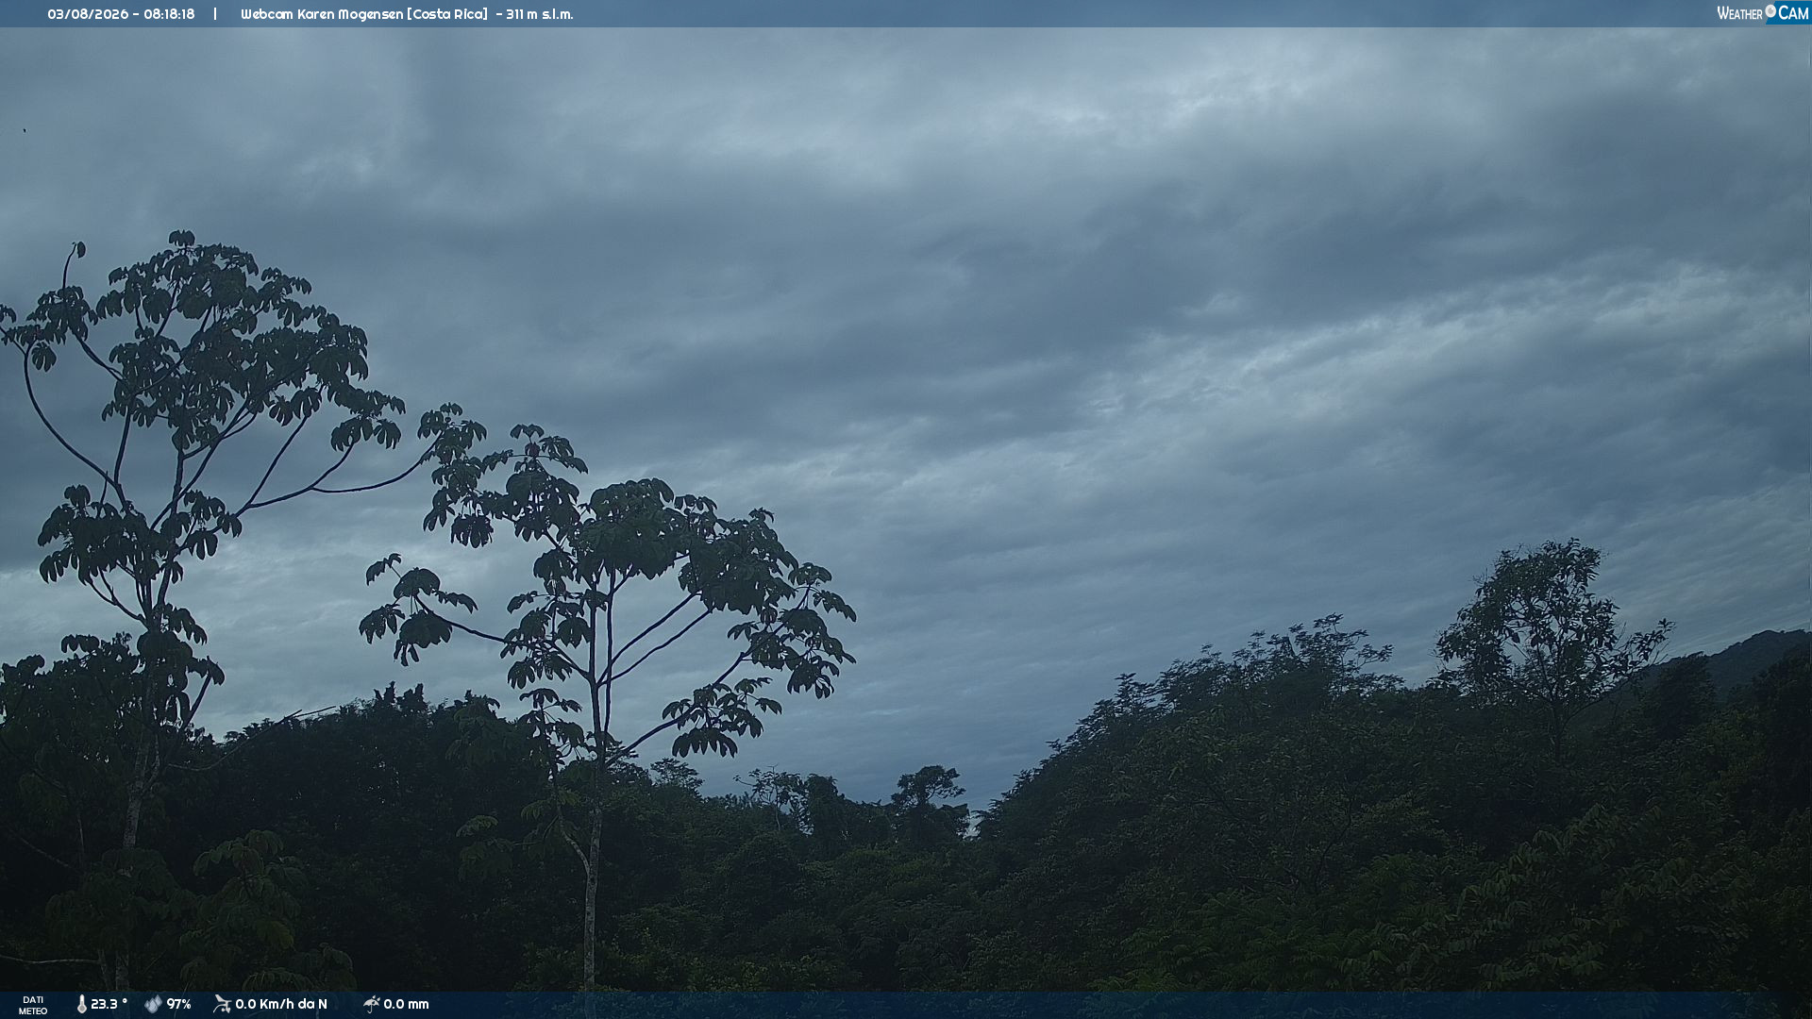This screenshot has width=1812, height=1019.
Task: Click the wind vane icon
Action: click(222, 1004)
